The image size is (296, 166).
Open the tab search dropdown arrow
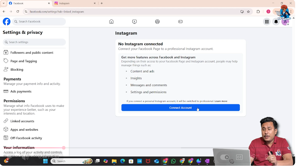point(3,3)
